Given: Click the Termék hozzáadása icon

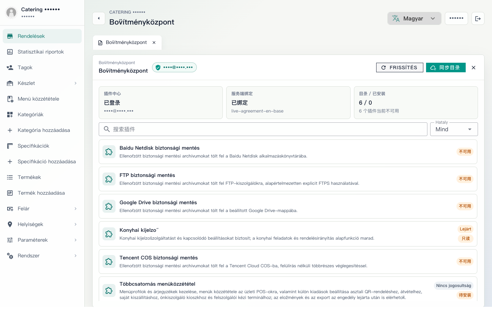Looking at the screenshot, I should click(x=10, y=193).
